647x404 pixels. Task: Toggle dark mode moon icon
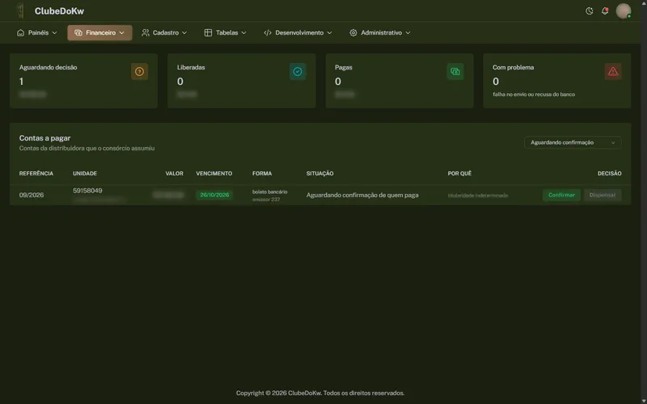click(590, 11)
